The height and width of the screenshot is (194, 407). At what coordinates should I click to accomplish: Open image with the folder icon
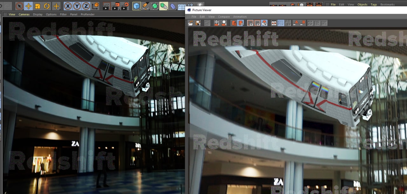point(191,23)
